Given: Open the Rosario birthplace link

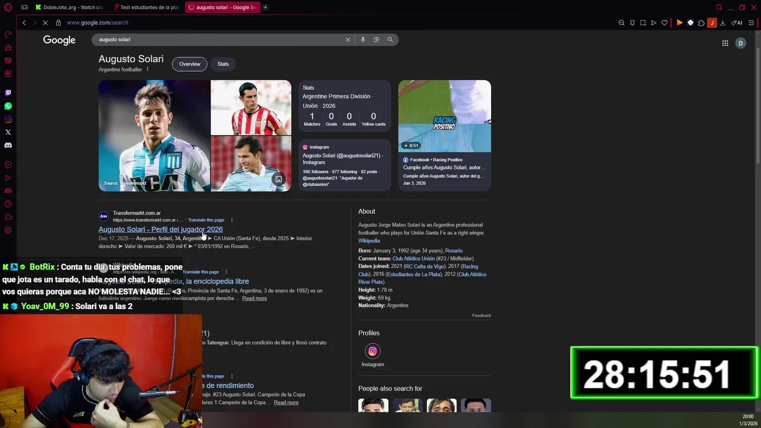Looking at the screenshot, I should (454, 251).
